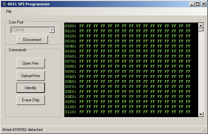The height and width of the screenshot is (134, 208).
Task: Click the hex view scrollbar thumb
Action: click(201, 30)
